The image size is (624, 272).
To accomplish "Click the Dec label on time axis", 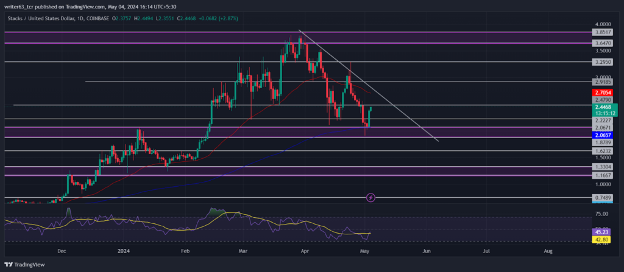I will [x=62, y=251].
